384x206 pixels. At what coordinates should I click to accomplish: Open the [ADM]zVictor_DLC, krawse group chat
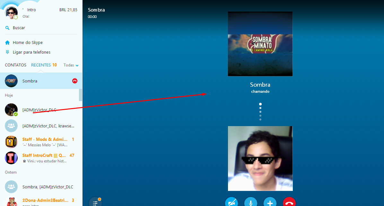41,126
